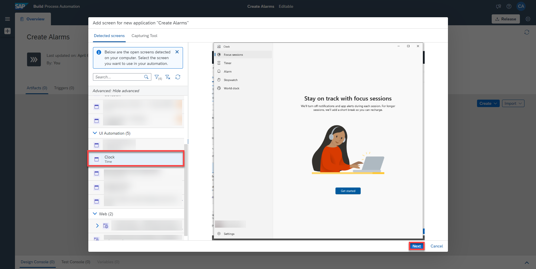This screenshot has height=269, width=536.
Task: Refresh the detected screens list
Action: click(x=178, y=77)
